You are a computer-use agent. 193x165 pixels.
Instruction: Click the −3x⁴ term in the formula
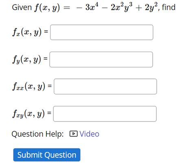tap(88, 7)
